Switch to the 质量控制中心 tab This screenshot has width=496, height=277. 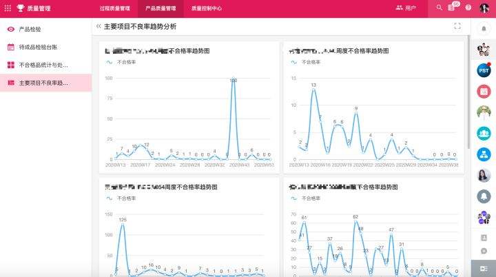207,8
